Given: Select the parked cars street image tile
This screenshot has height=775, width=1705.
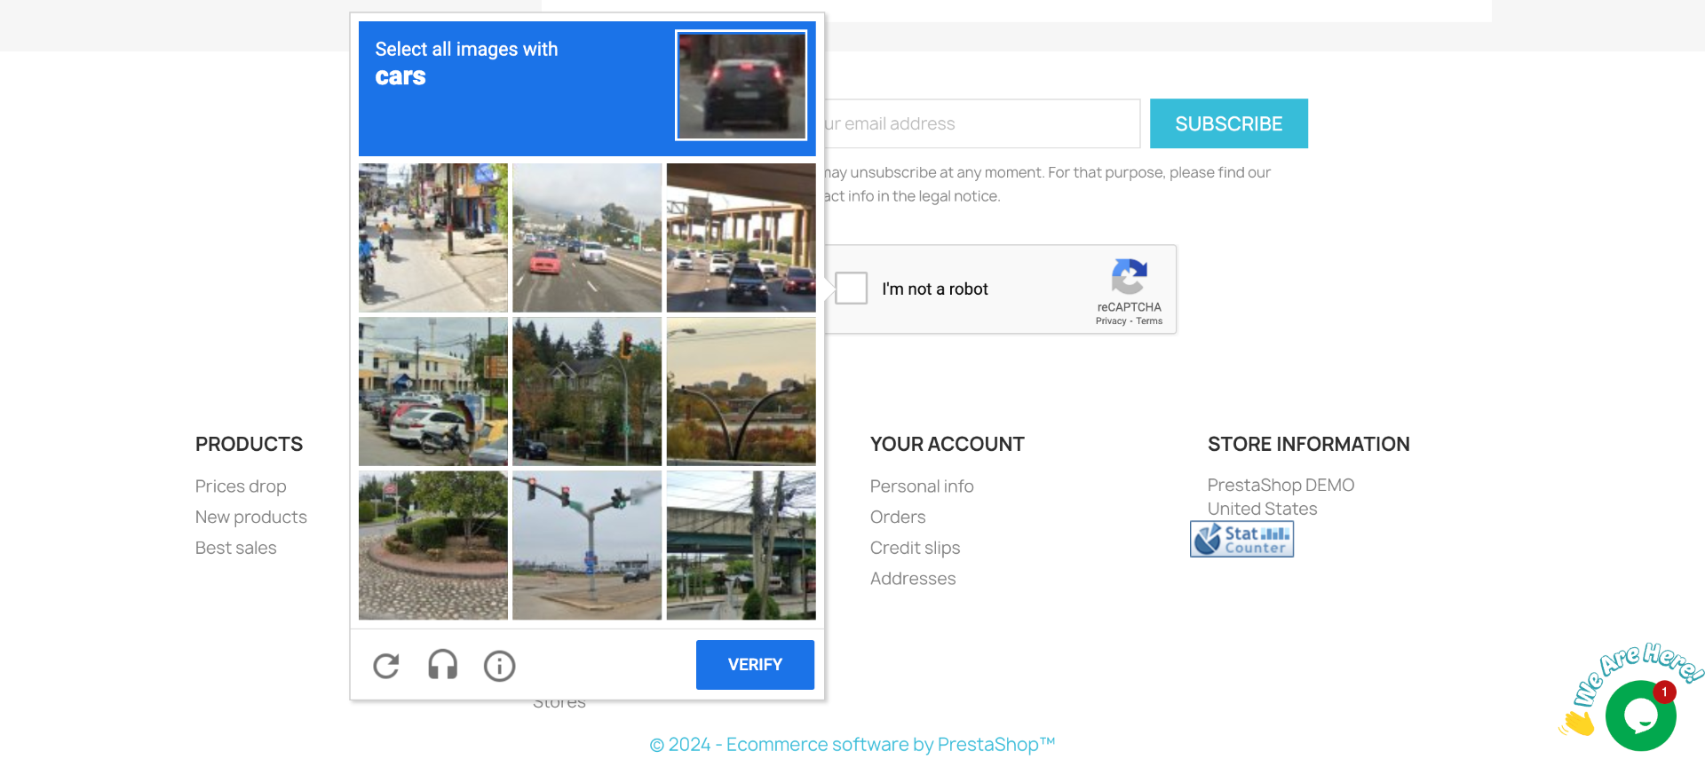Looking at the screenshot, I should pos(433,391).
